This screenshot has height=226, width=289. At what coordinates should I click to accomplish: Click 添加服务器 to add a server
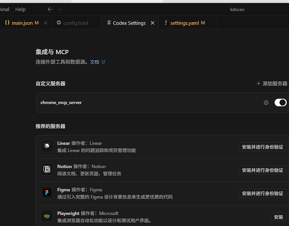(x=272, y=84)
